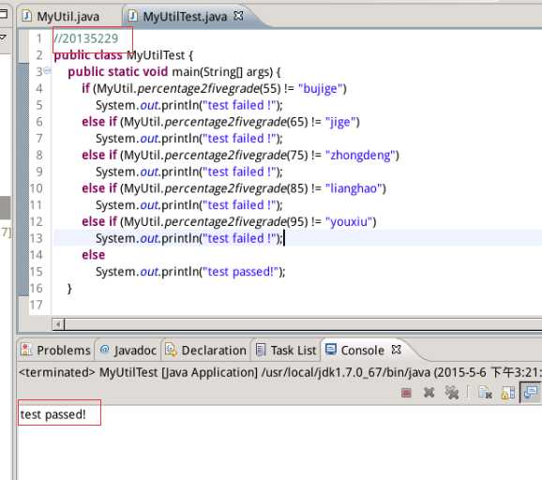Close the Console view

tap(396, 350)
